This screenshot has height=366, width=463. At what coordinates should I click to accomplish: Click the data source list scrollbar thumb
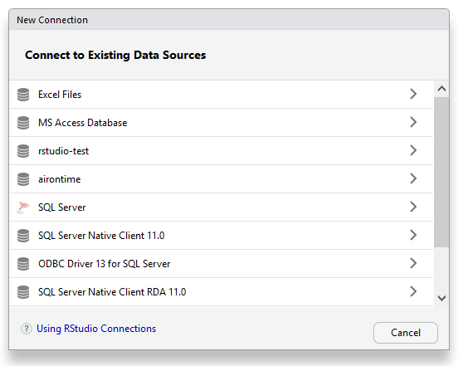click(441, 172)
